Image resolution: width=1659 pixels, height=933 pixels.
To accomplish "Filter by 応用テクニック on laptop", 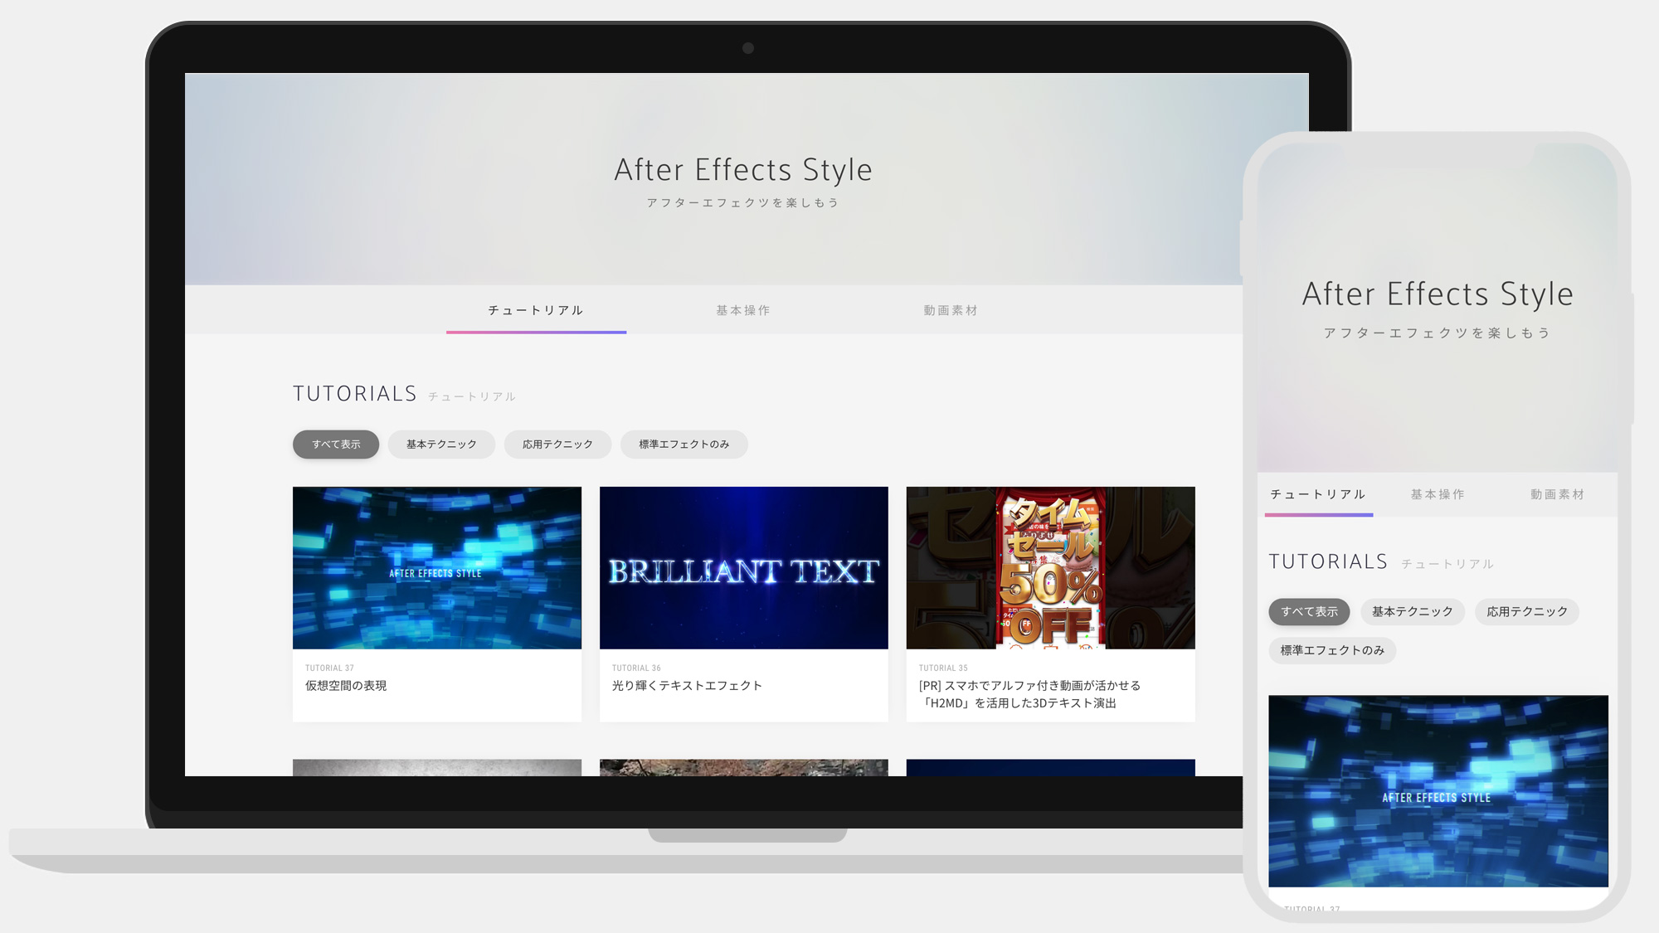I will [x=557, y=445].
